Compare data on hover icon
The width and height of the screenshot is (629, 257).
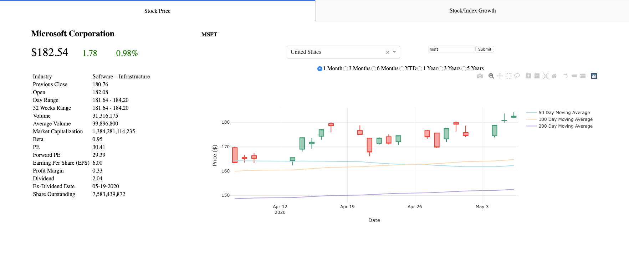point(583,76)
